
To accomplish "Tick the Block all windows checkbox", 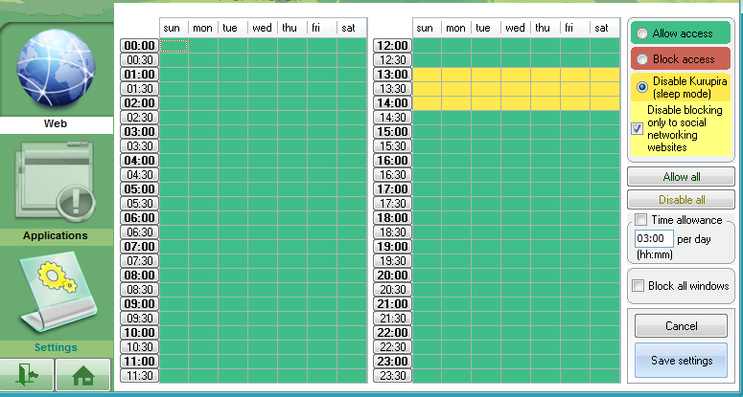I will tap(639, 286).
